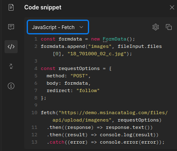The image size is (177, 151).
Task: Close the Code snippet panel
Action: [172, 7]
